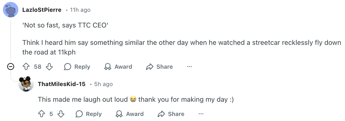Share LazloStPierre's comment

(x=159, y=67)
